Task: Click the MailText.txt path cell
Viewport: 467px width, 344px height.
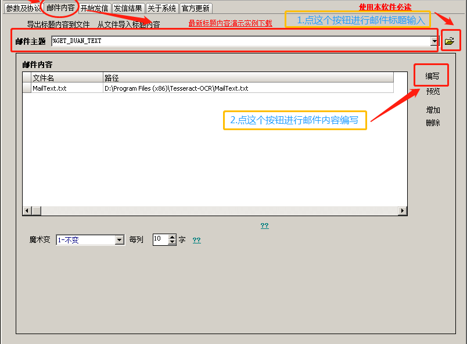Action: 248,88
